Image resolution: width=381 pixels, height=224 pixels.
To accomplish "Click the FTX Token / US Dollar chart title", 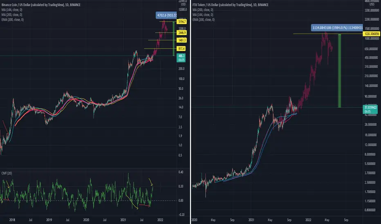I will click(230, 4).
